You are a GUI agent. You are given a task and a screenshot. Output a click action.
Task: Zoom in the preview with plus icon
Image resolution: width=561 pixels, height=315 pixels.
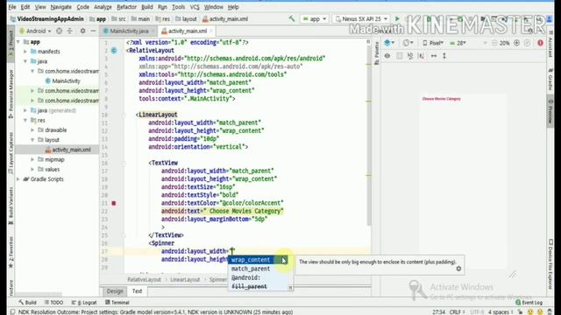tap(516, 43)
